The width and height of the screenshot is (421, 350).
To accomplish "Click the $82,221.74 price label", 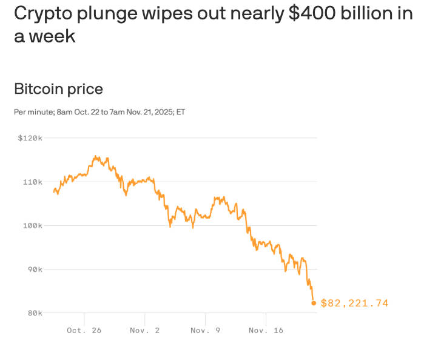I will [354, 303].
